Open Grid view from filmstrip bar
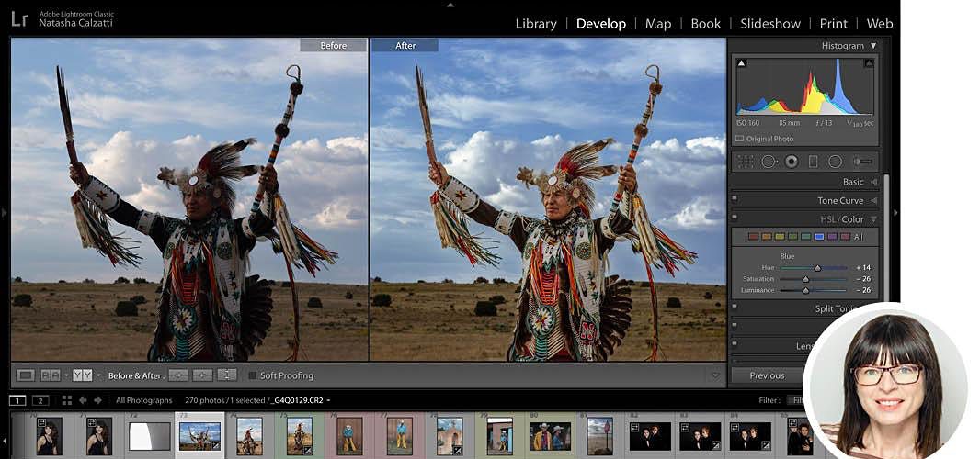This screenshot has width=980, height=459. [x=67, y=400]
